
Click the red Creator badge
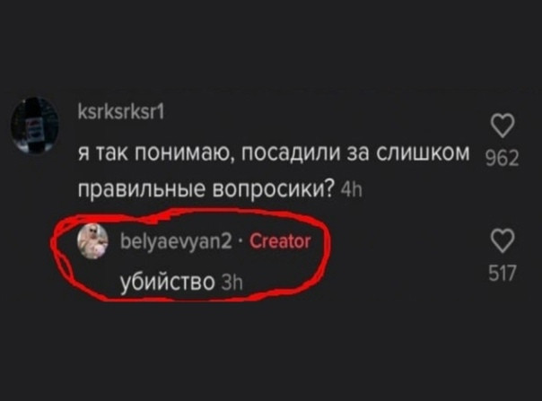280,241
